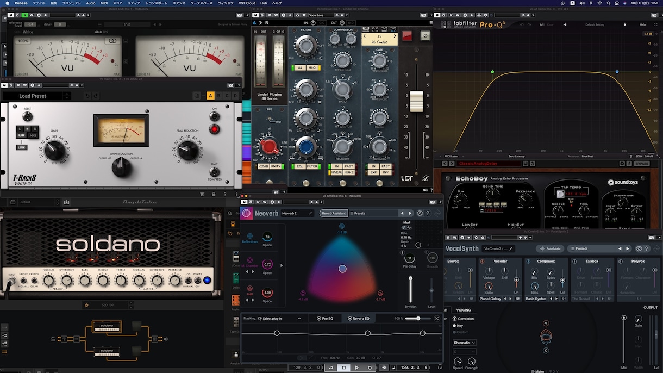Open T-RackS Load Preset selector
Image resolution: width=663 pixels, height=373 pixels.
point(33,96)
